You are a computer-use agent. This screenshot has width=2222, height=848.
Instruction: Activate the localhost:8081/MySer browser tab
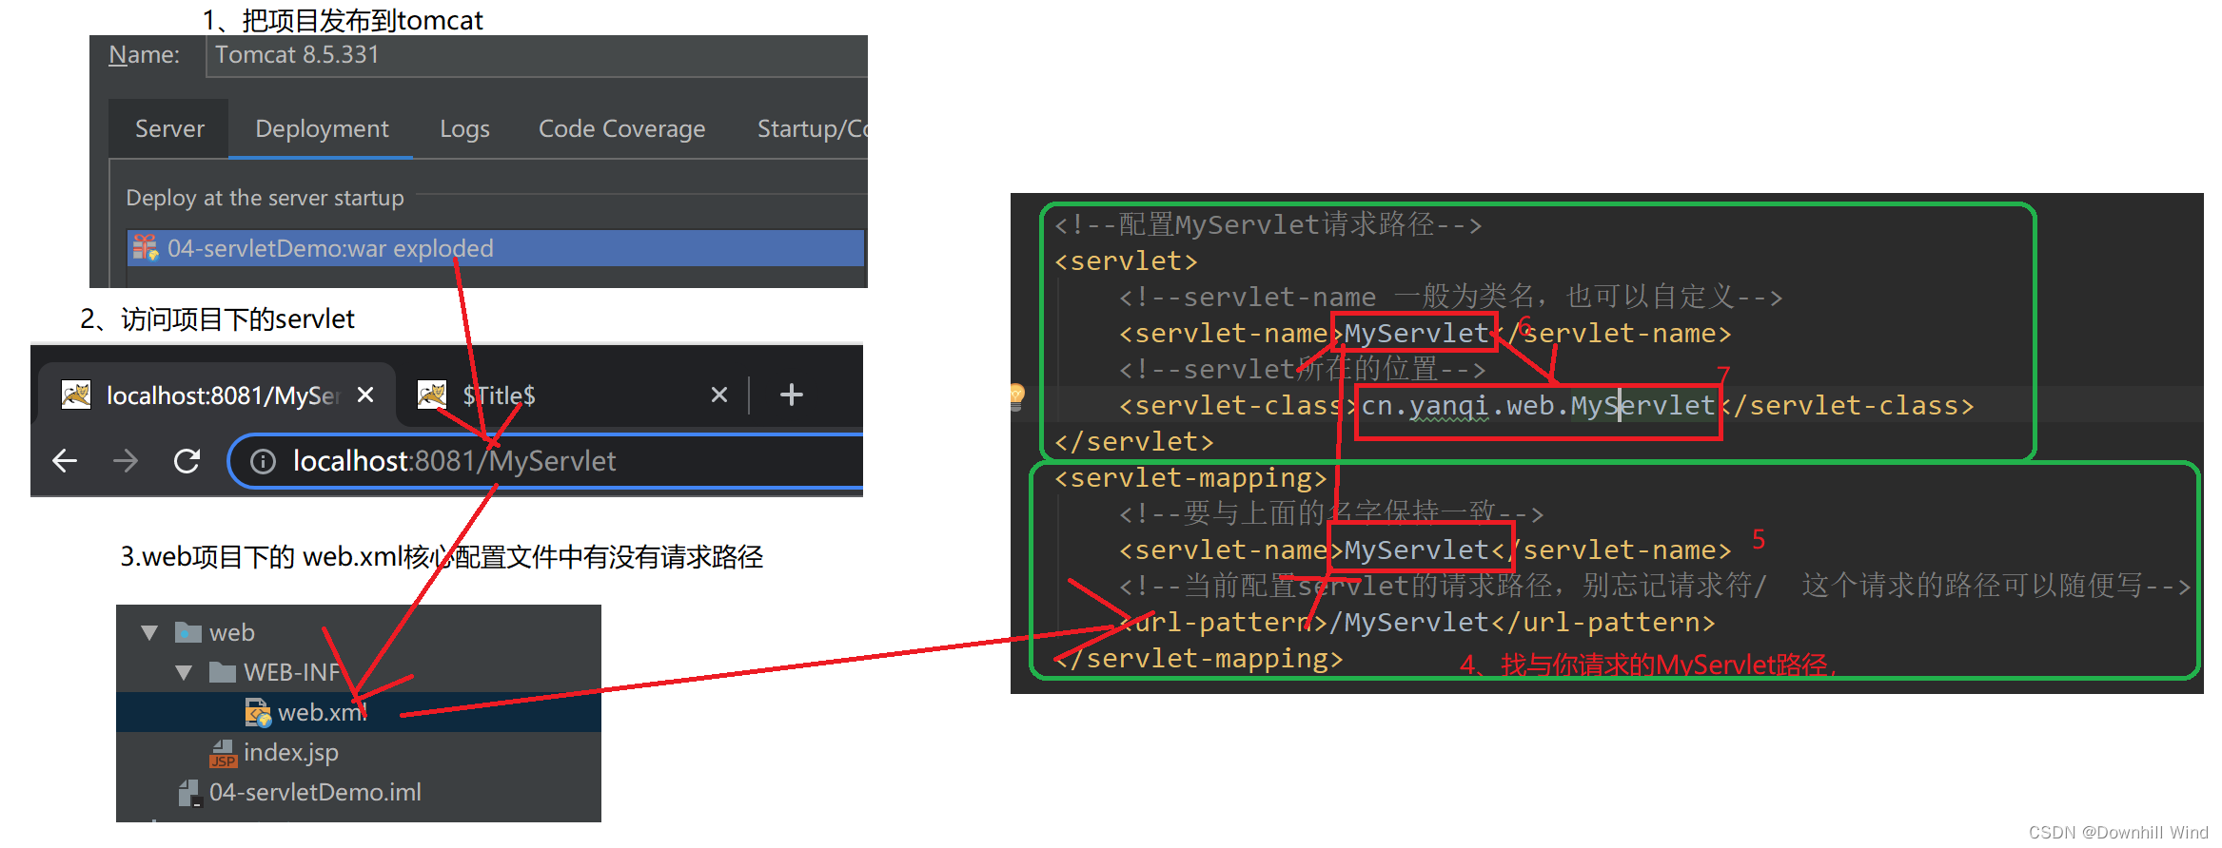tap(217, 395)
